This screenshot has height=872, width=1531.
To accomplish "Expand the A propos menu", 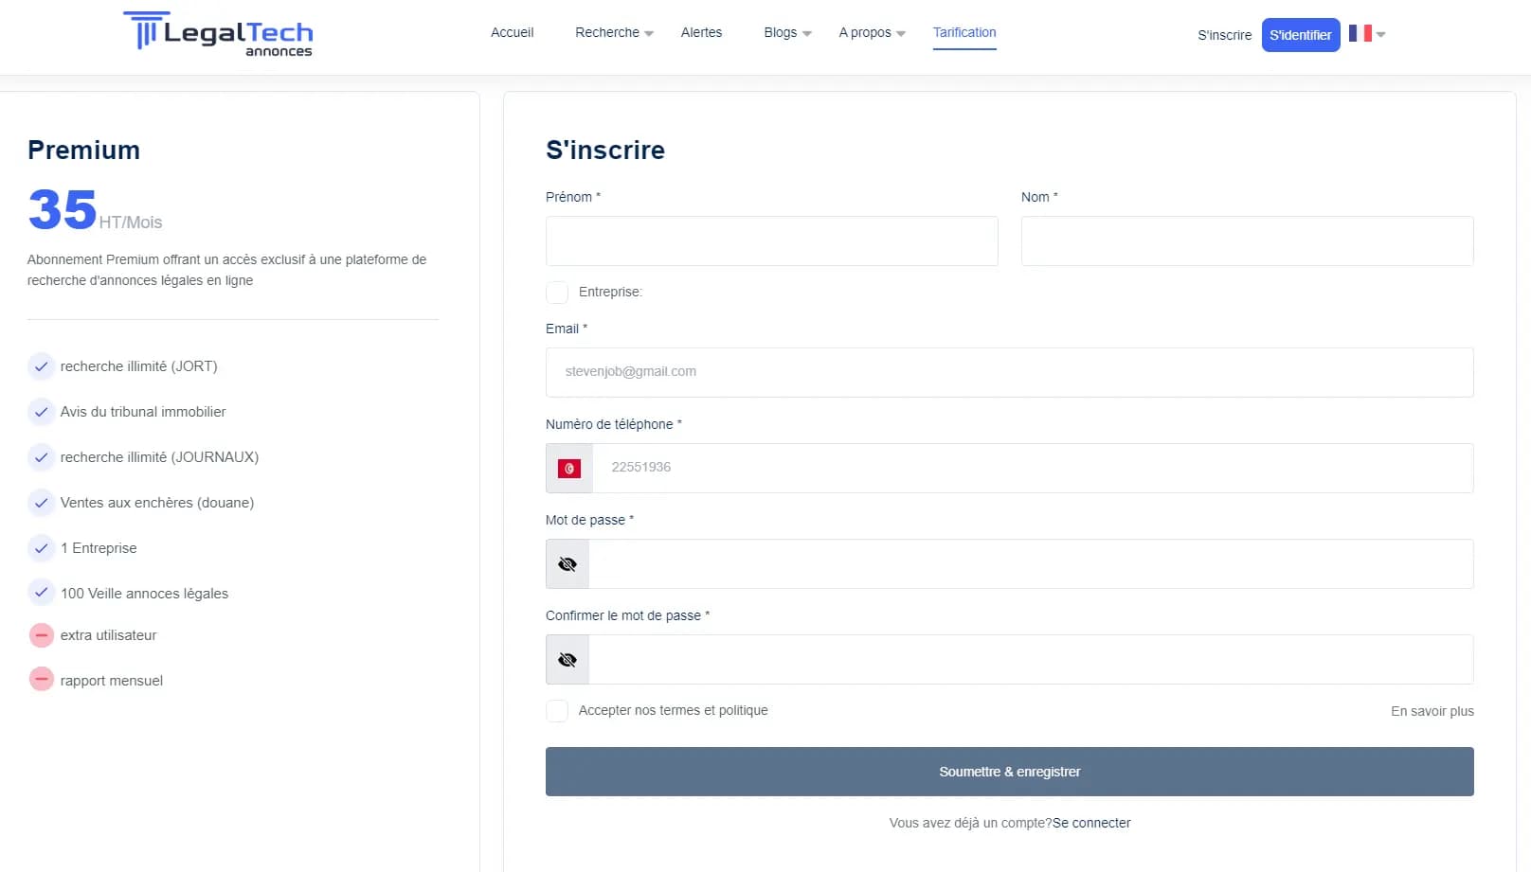I will [872, 33].
